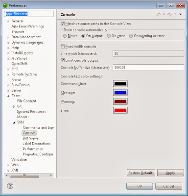
Task: Open forward history dropdown arrow
Action: point(175,14)
